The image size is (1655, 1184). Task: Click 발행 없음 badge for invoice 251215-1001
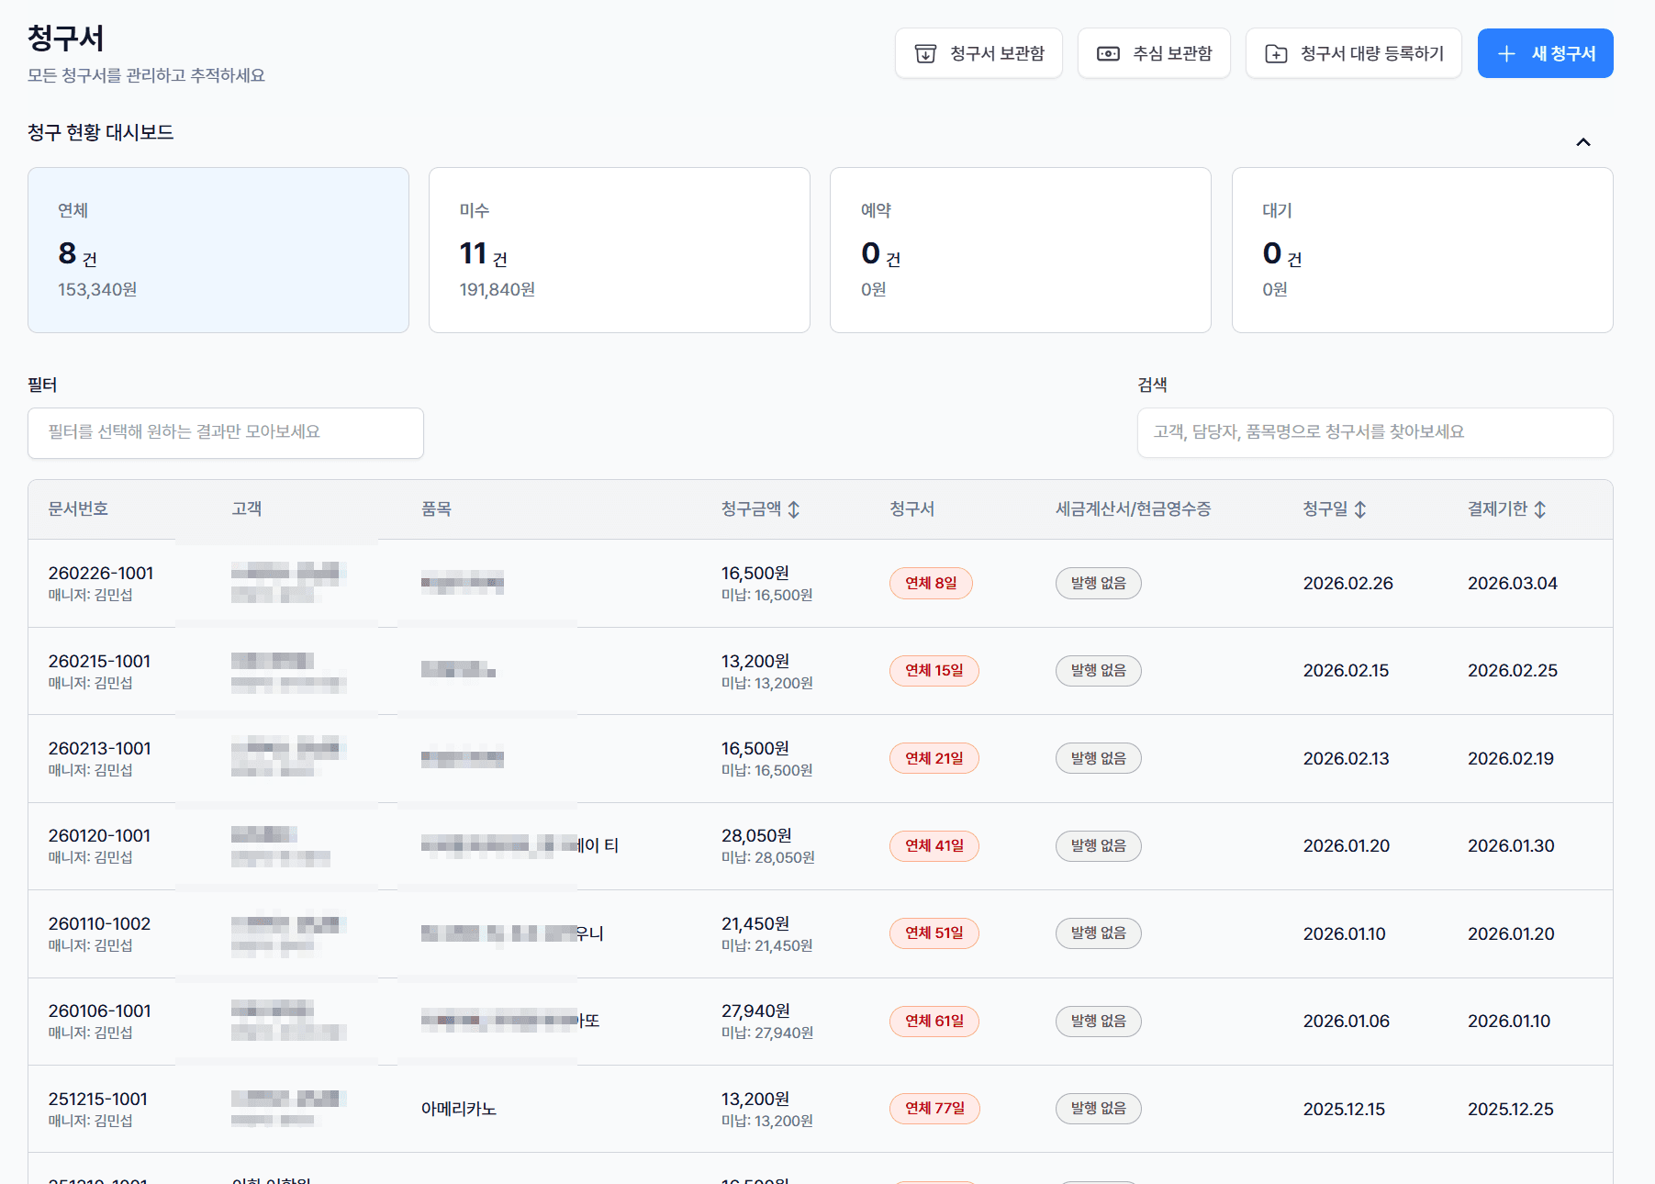1098,1109
